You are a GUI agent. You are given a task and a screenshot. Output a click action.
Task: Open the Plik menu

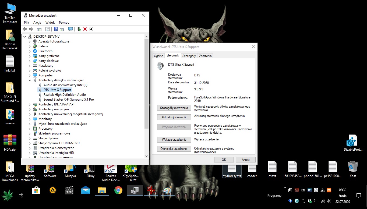click(26, 23)
